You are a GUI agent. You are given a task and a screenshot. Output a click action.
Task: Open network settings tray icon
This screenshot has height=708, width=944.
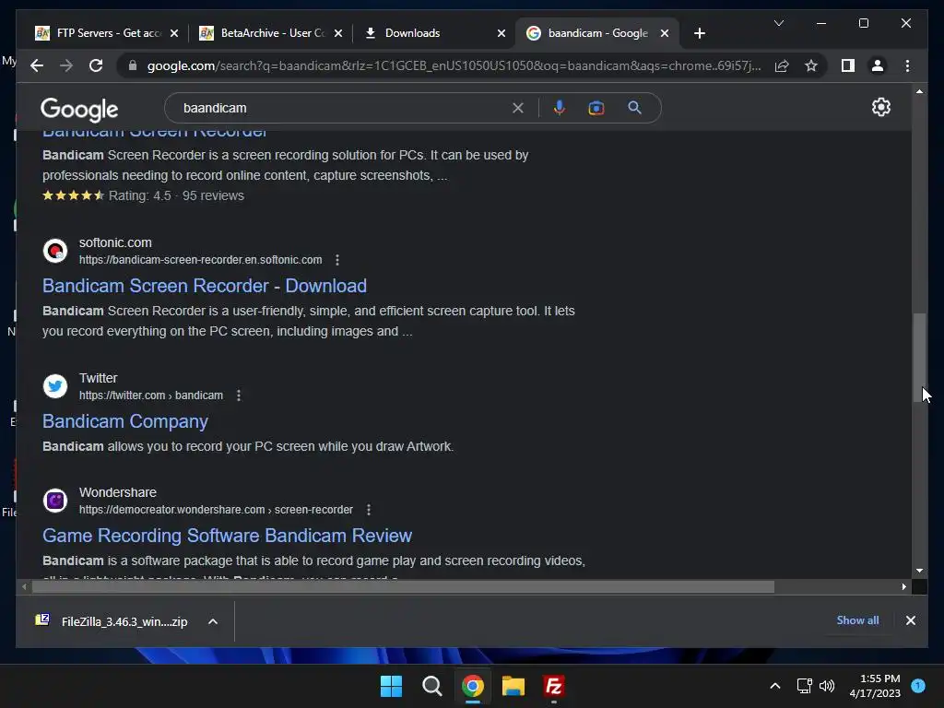pos(804,686)
